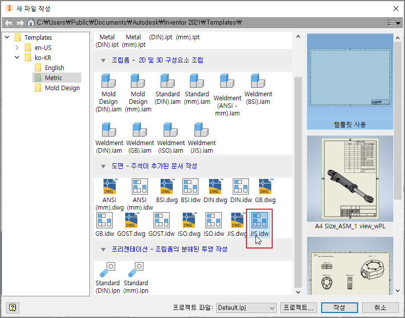Select GB.dwg drawing template
The width and height of the screenshot is (405, 318).
tap(265, 191)
